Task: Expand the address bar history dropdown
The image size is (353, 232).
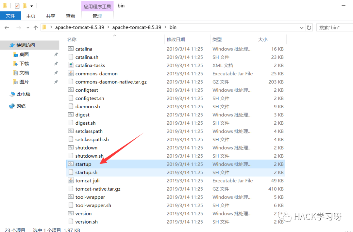Action: 301,28
